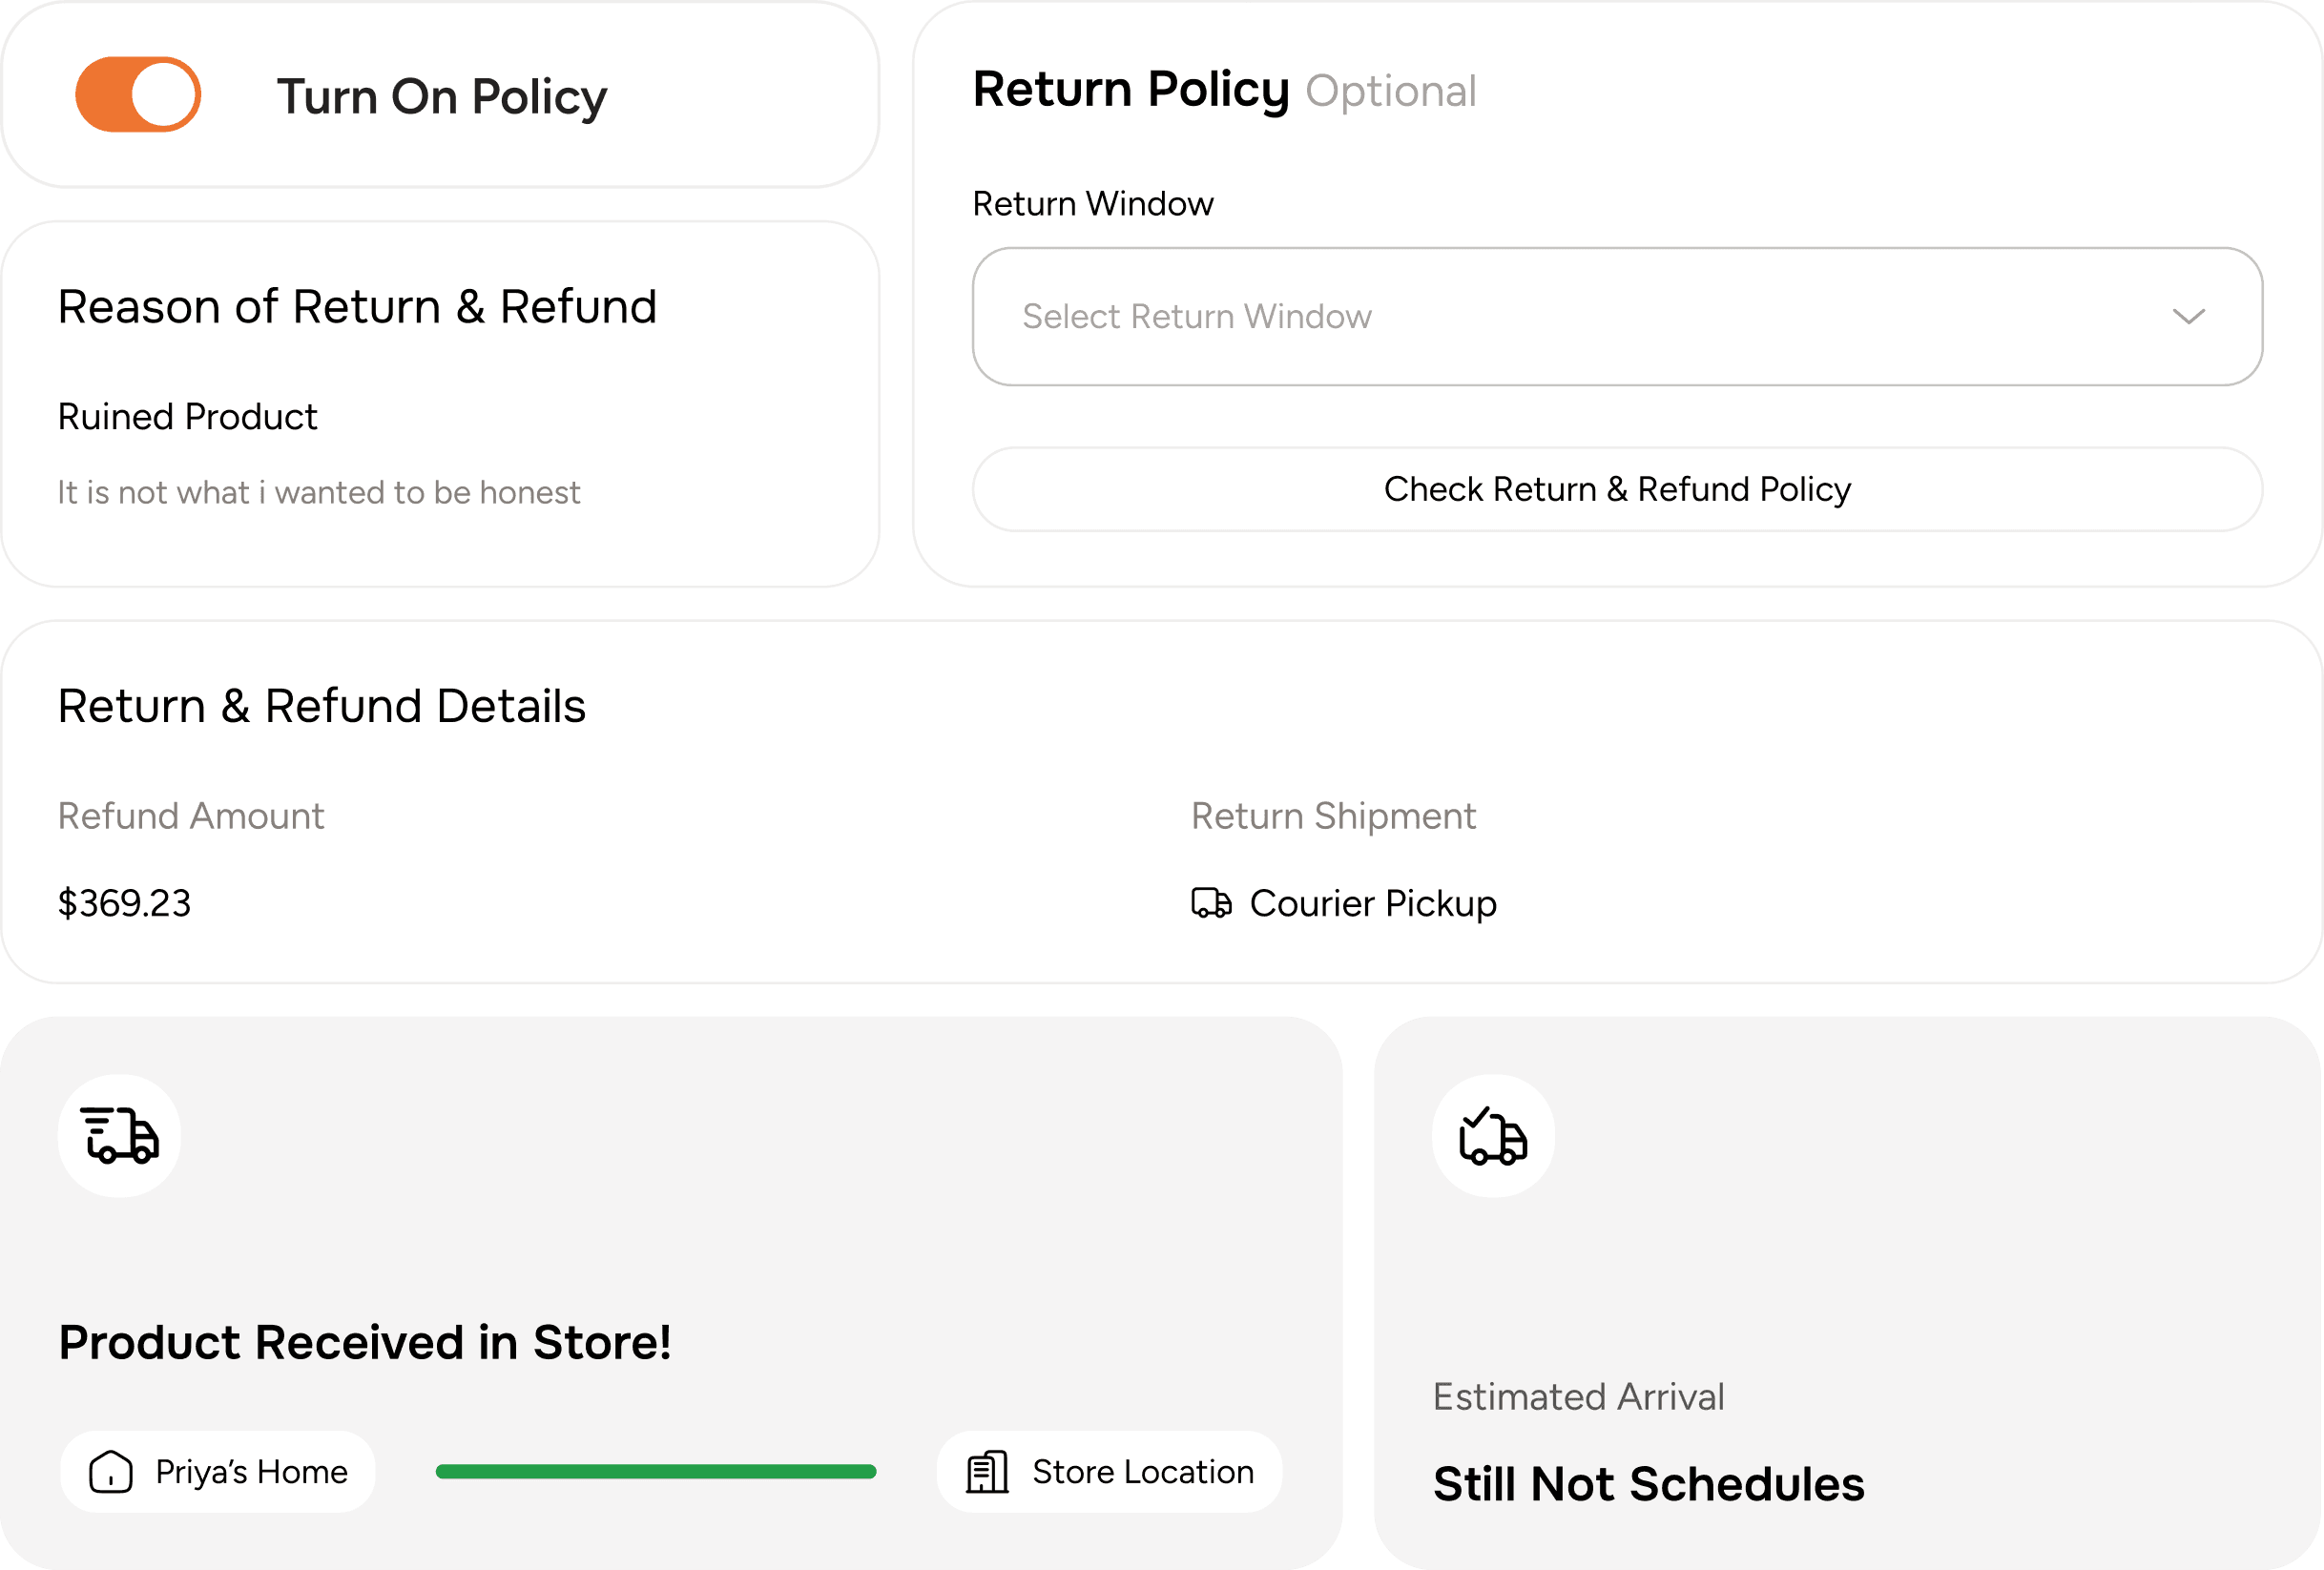Screen dimensions: 2324x1570
Task: Click the speeding delivery truck icon above Product Received
Action: click(118, 1136)
